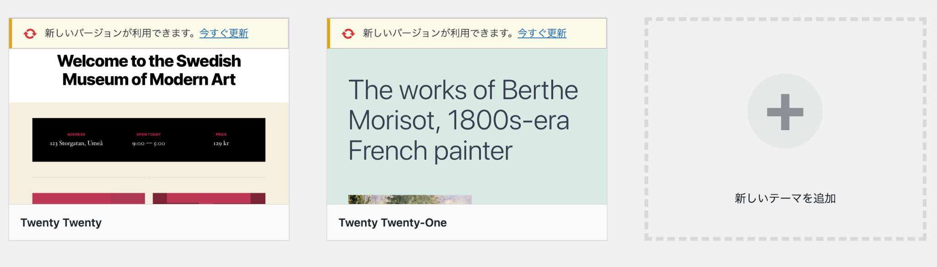The width and height of the screenshot is (937, 267).
Task: Click the 123 Storgatan address in preview
Action: pyautogui.click(x=76, y=143)
